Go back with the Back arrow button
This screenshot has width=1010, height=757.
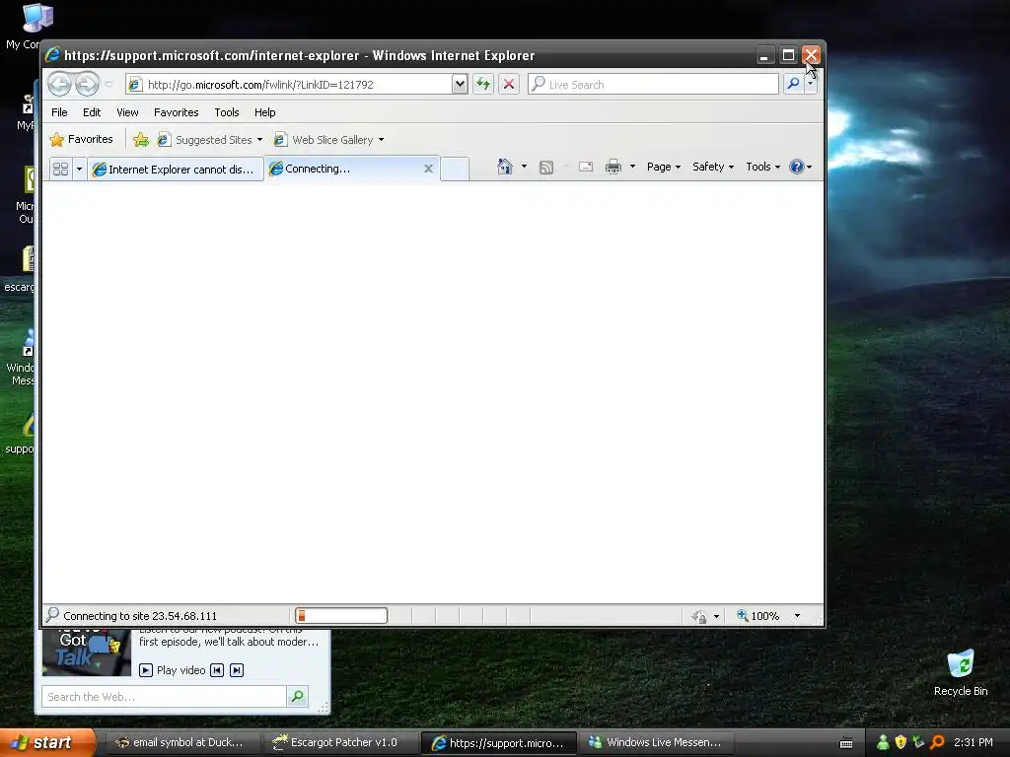coord(59,84)
